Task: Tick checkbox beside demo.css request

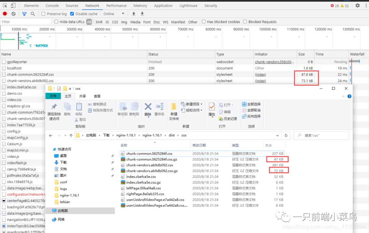Action: (4, 93)
